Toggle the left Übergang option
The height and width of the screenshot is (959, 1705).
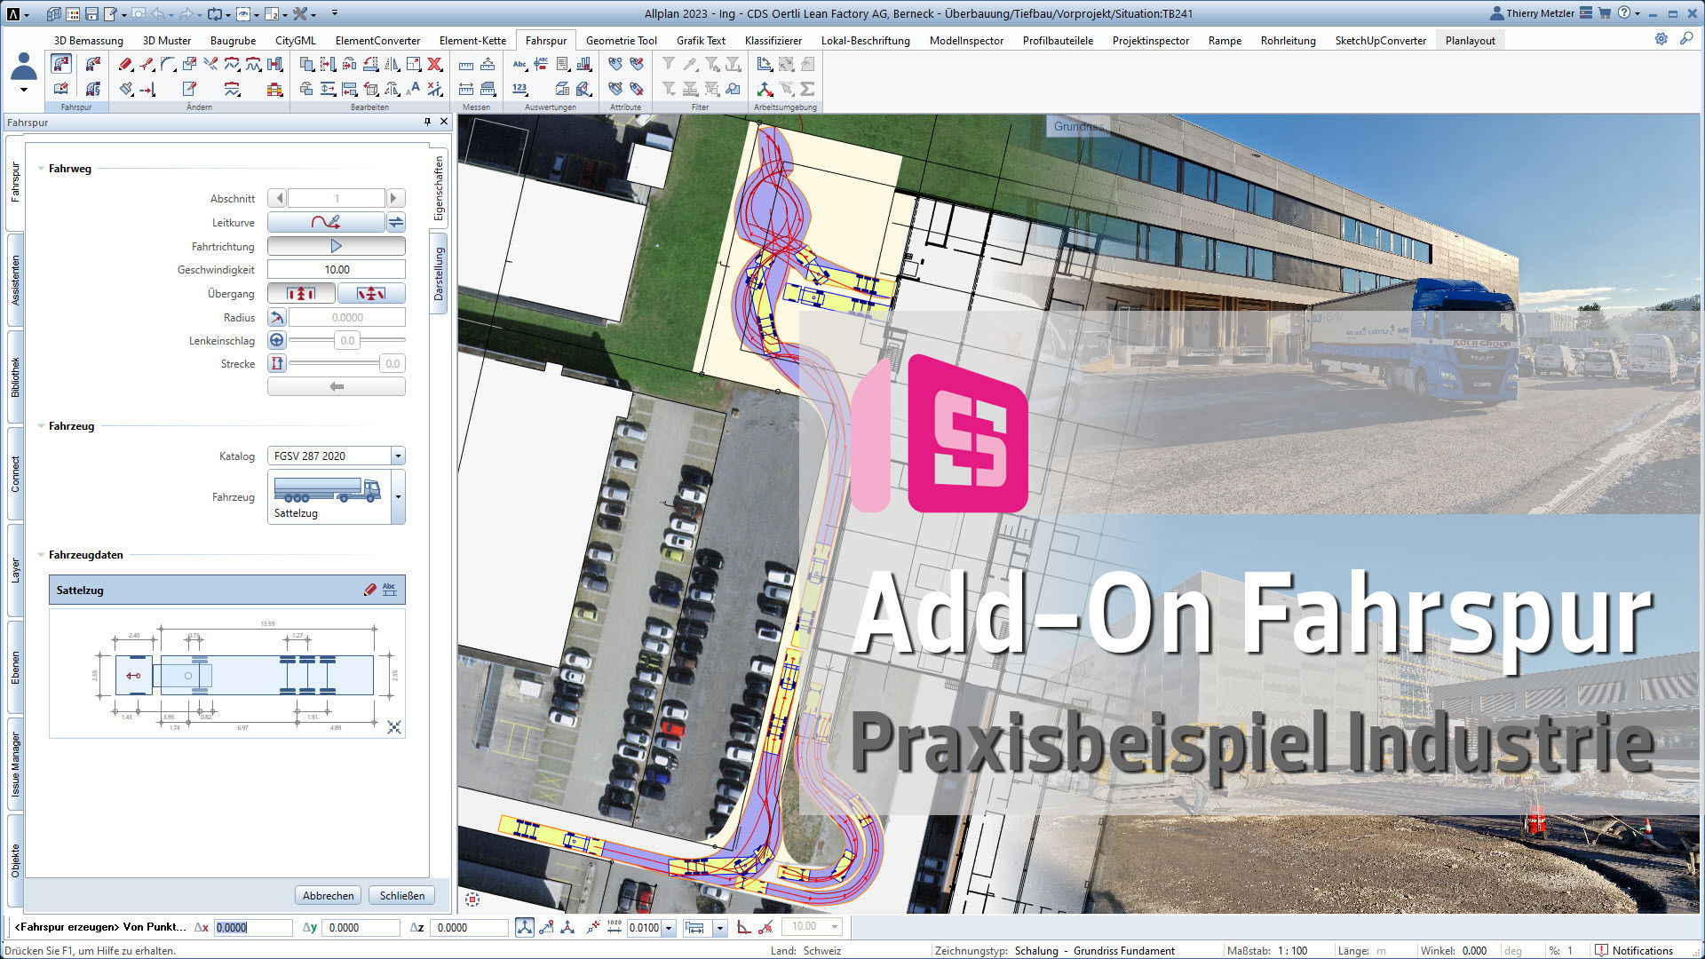(x=300, y=293)
